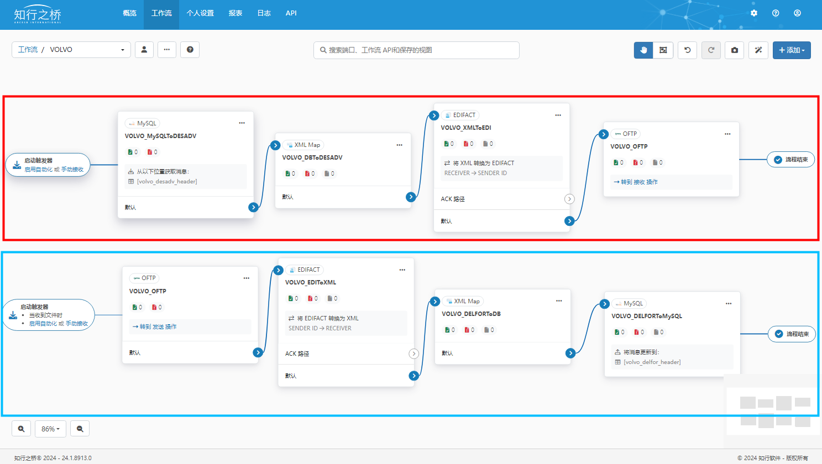This screenshot has height=464, width=822.
Task: Click the top flow end (流程结束) node
Action: click(x=790, y=160)
